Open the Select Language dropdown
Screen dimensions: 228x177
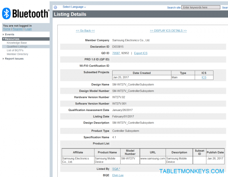[74, 7]
